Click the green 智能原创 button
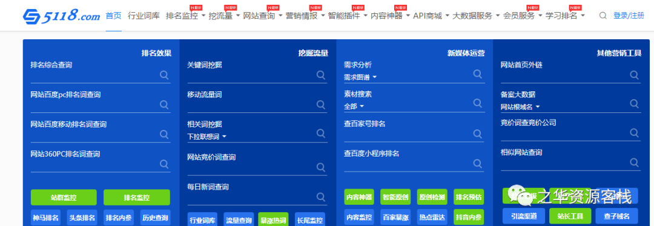 tap(395, 197)
